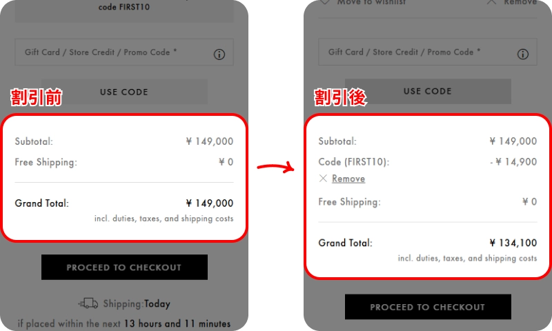The height and width of the screenshot is (331, 552).
Task: Click the left USE CODE button
Action: pos(124,92)
